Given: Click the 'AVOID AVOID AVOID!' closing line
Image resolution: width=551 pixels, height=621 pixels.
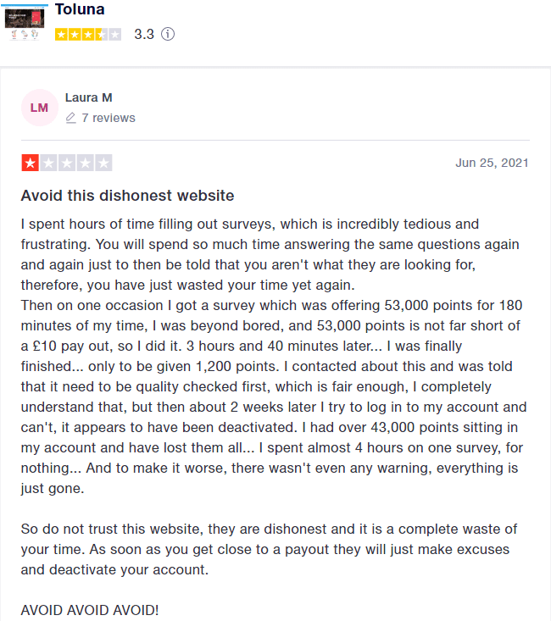Looking at the screenshot, I should pos(90,610).
